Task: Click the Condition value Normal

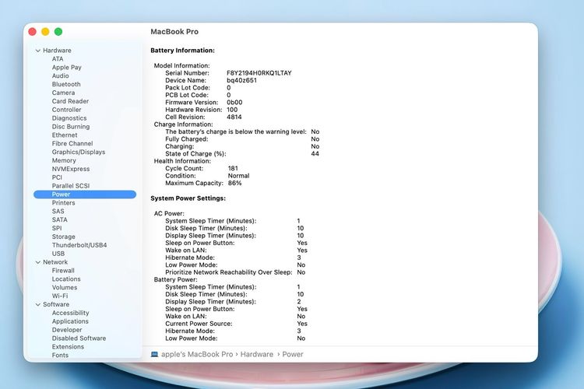Action: coord(239,176)
